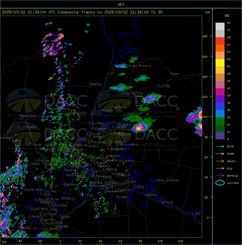Click the 'Ugarteche' place label
Viewport: 242px width, 245px height.
[72, 184]
